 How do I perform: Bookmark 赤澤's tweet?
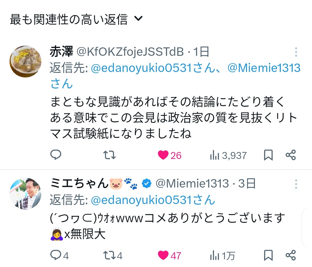[268, 155]
